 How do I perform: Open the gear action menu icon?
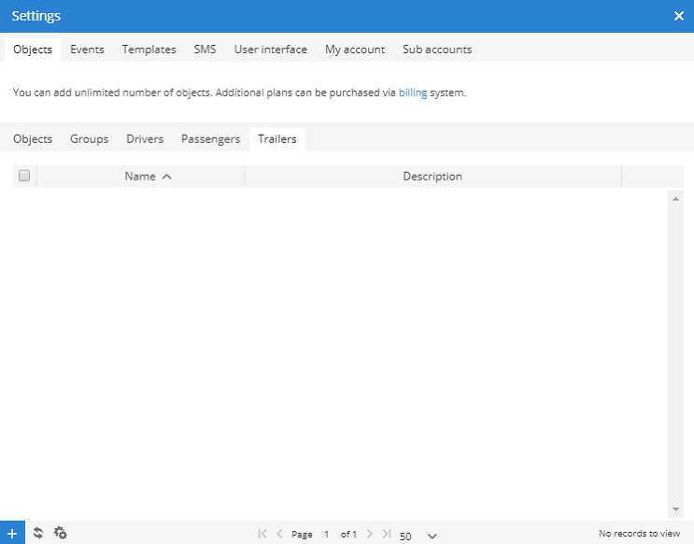[x=61, y=533]
